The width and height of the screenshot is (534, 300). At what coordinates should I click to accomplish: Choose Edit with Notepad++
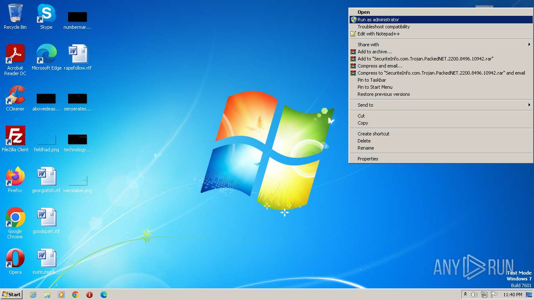tap(441, 34)
